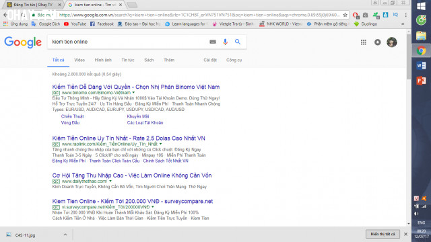Open Công cụ search tools
The height and width of the screenshot is (242, 431).
(x=234, y=60)
